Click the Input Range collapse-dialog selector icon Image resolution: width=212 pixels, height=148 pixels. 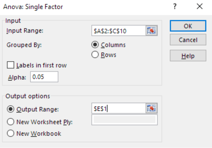tap(152, 30)
